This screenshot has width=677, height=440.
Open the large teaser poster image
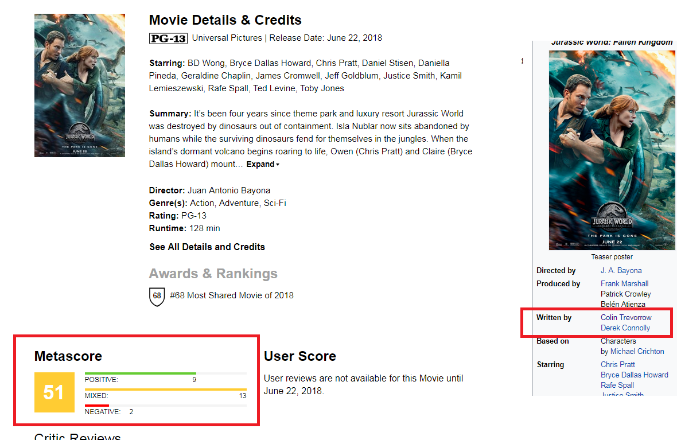[612, 150]
